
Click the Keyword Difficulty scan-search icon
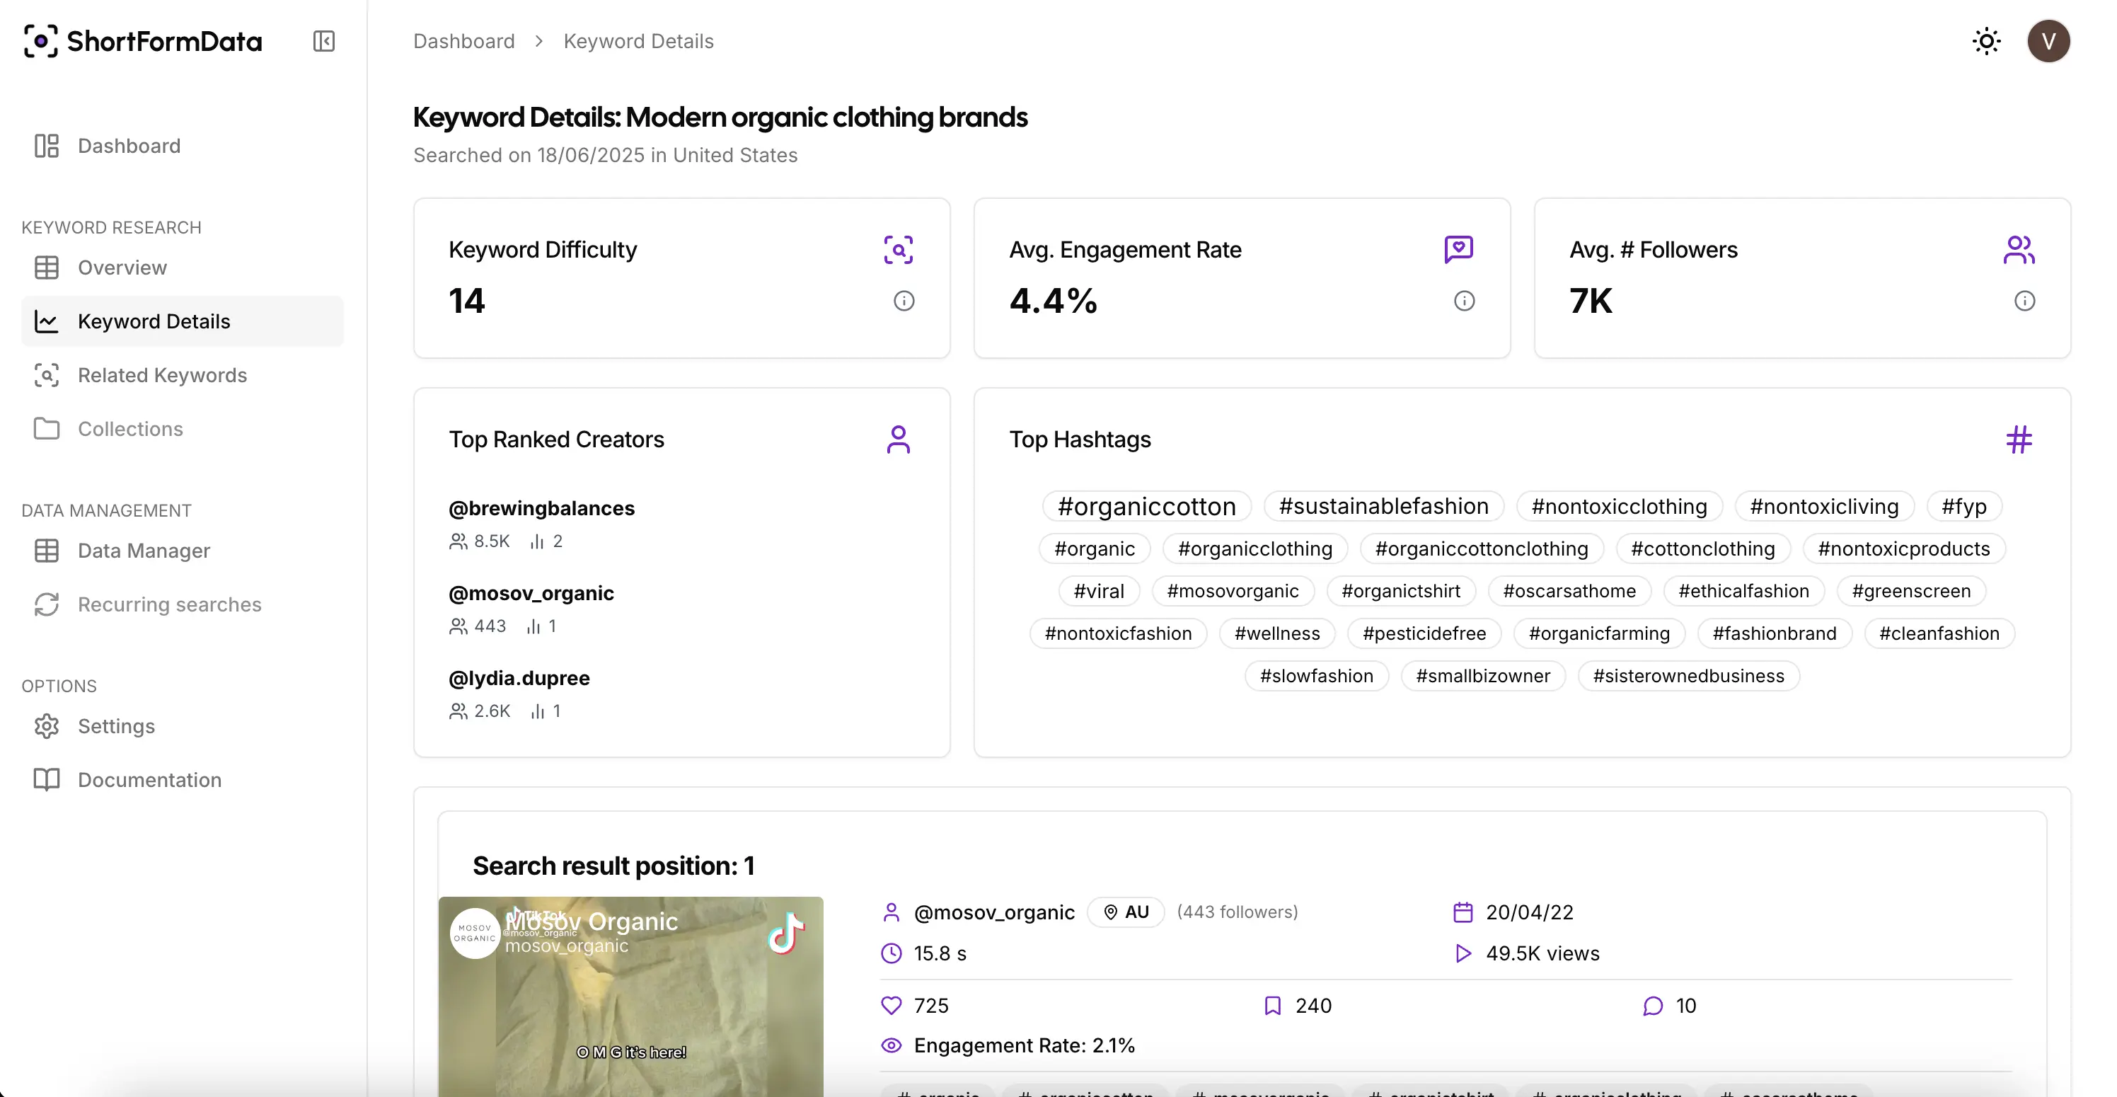pos(899,250)
